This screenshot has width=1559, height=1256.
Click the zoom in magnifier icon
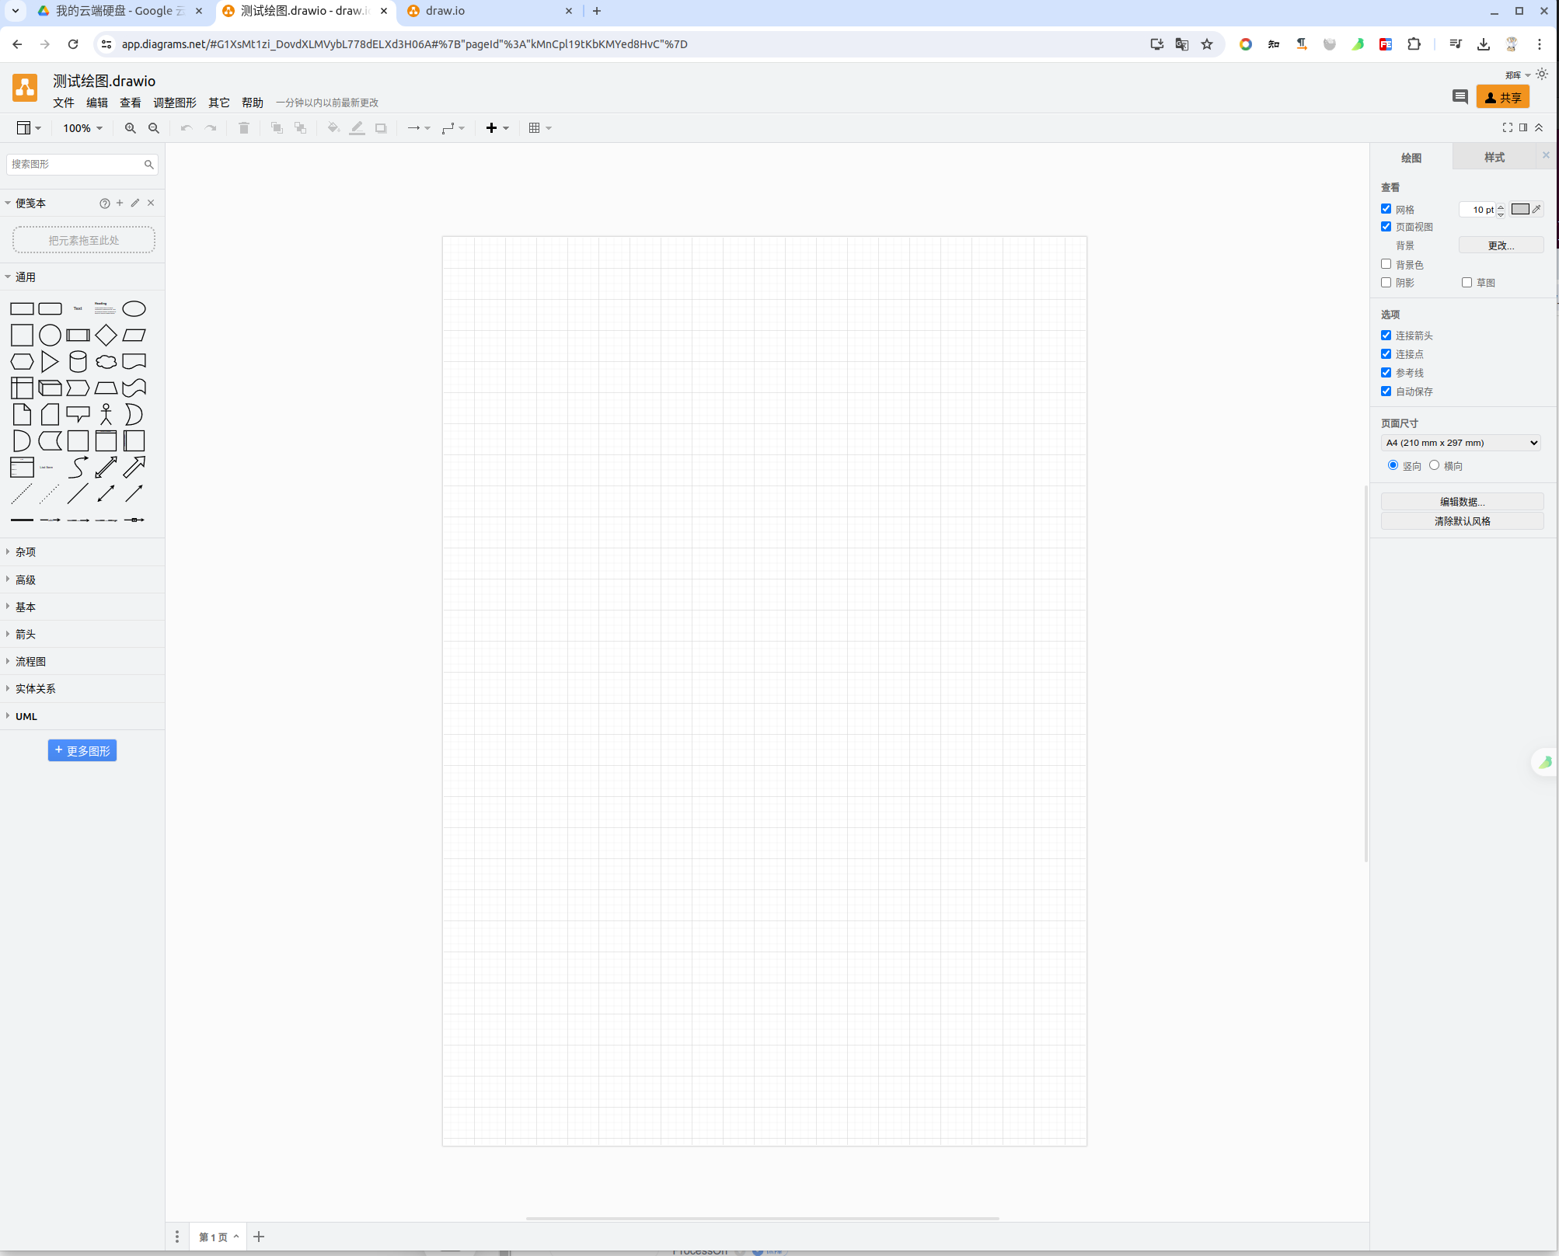click(130, 128)
